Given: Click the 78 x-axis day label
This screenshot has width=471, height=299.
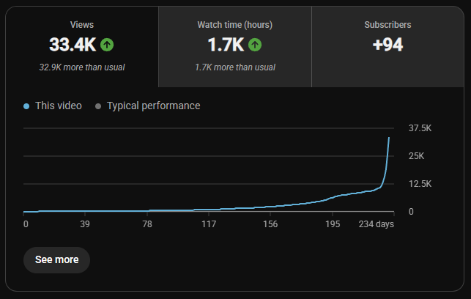Looking at the screenshot, I should (x=147, y=224).
